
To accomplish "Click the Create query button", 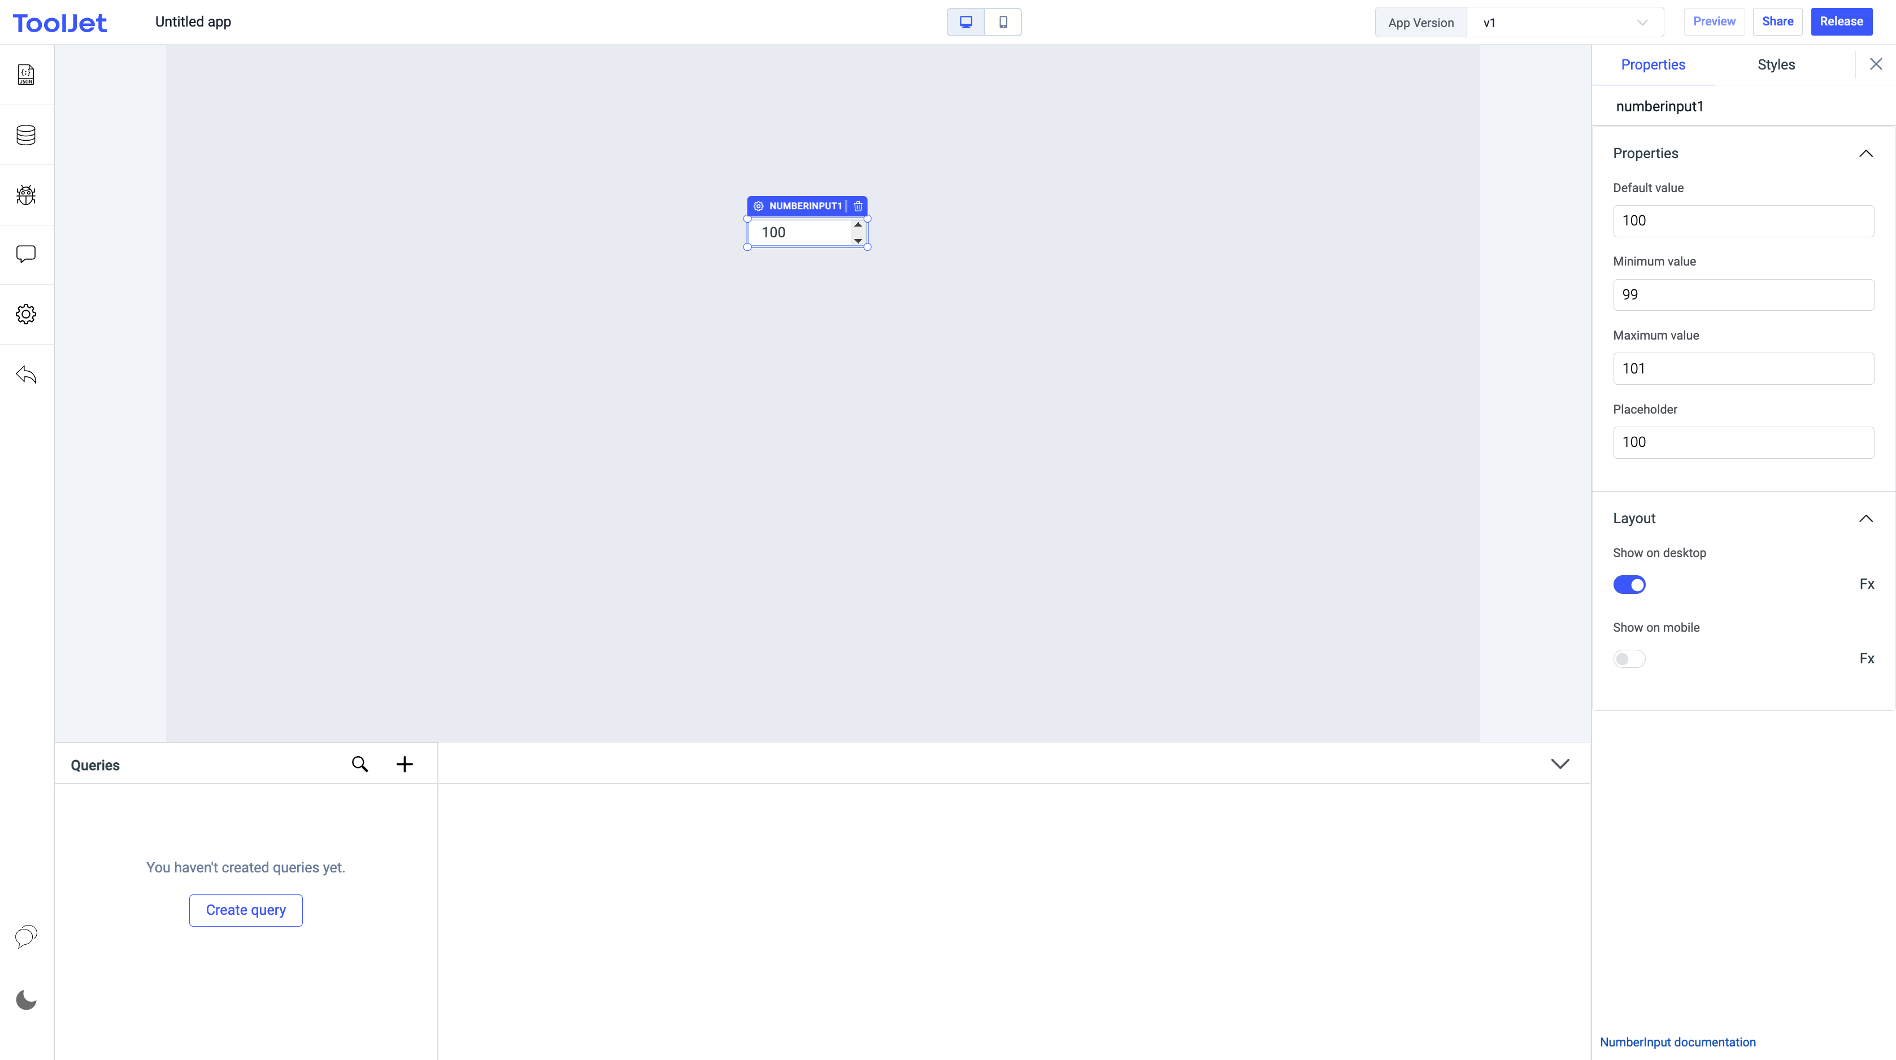I will pyautogui.click(x=246, y=910).
